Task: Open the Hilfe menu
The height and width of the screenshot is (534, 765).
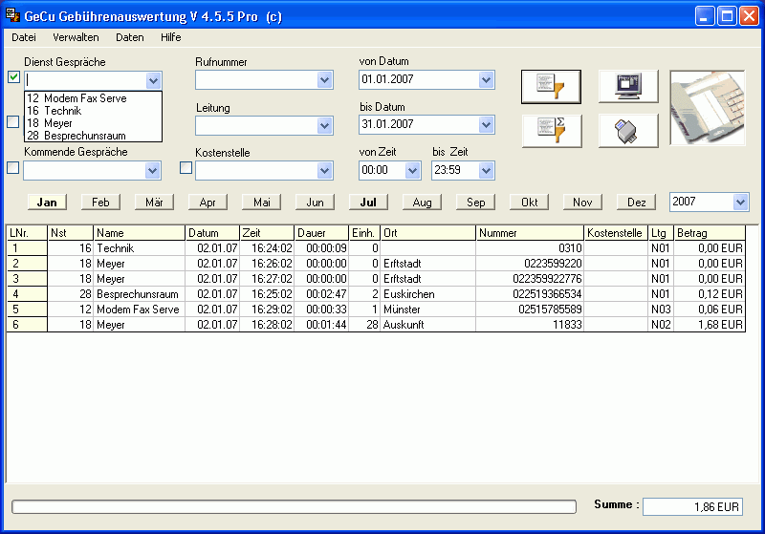Action: click(x=171, y=37)
